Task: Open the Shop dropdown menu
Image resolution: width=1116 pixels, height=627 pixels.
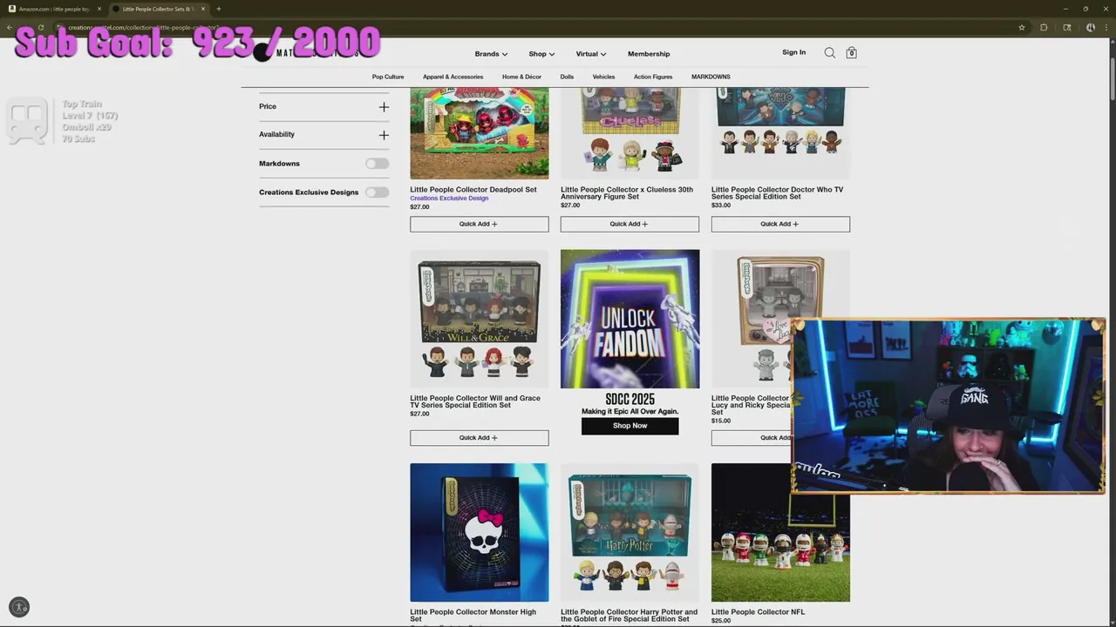Action: point(541,54)
